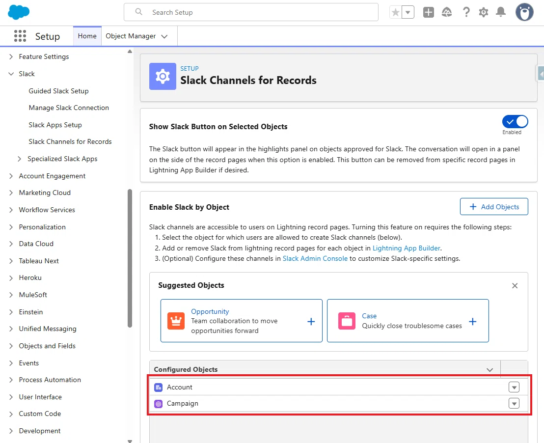Open the setup gear icon menu

coord(483,12)
